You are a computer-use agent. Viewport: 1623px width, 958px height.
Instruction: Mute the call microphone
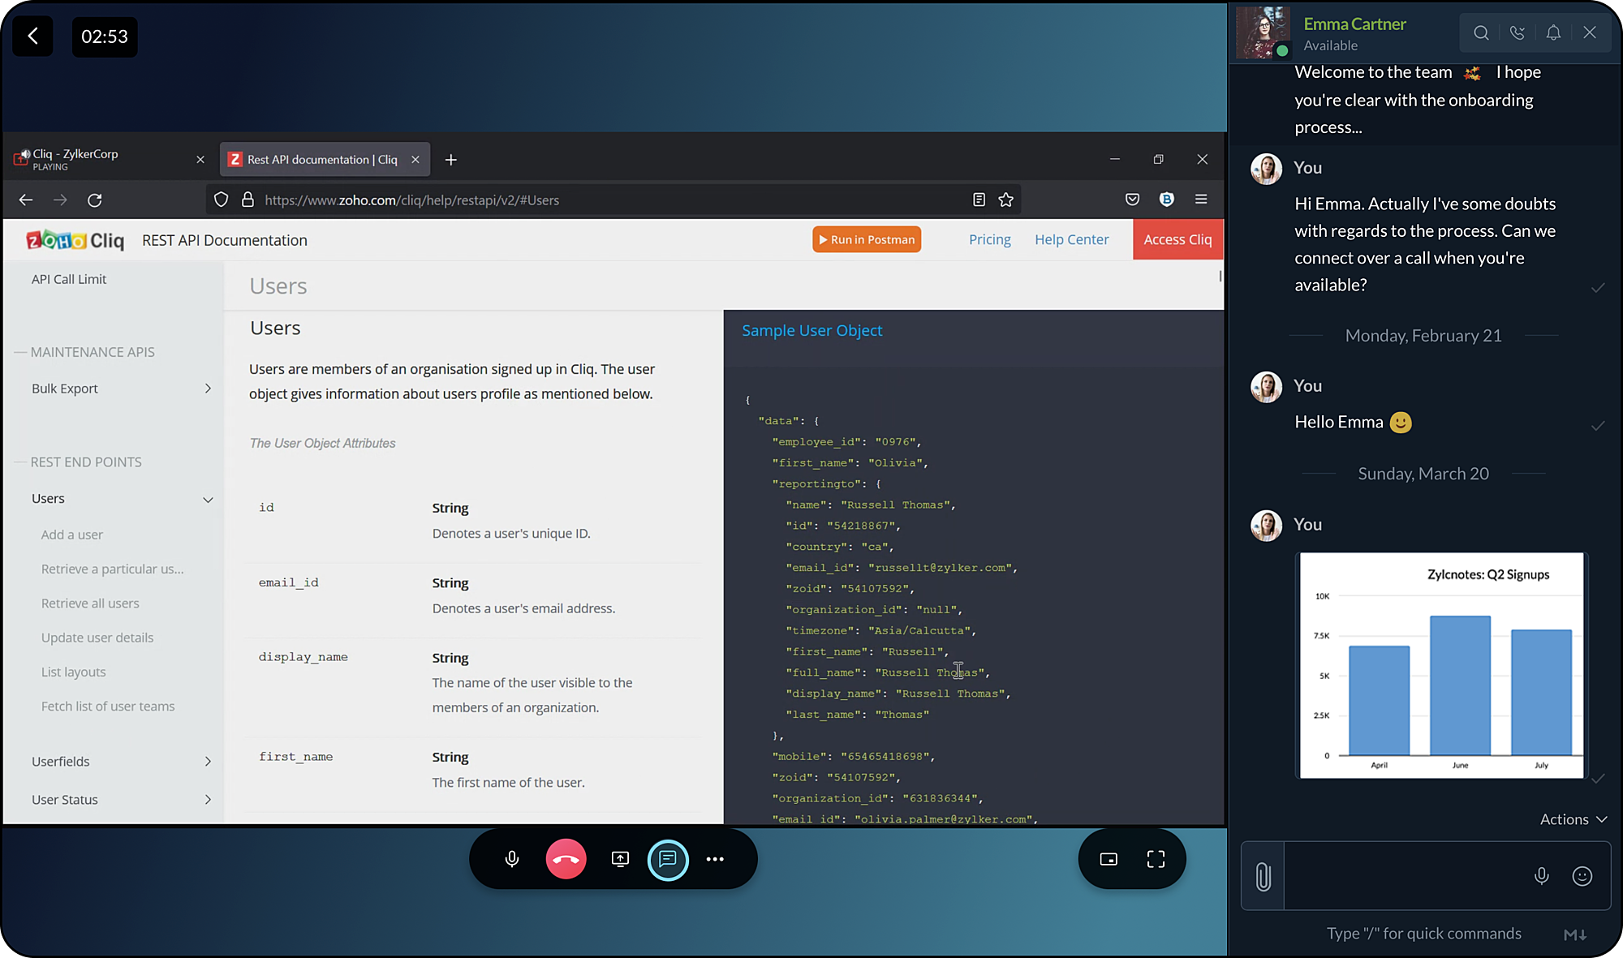click(512, 859)
